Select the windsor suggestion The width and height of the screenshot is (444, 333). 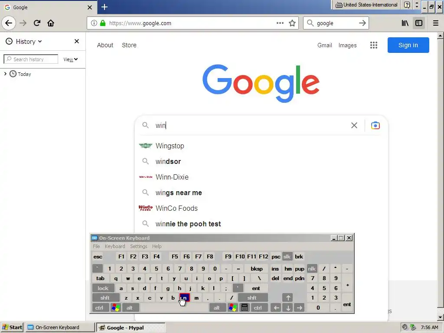(x=261, y=161)
